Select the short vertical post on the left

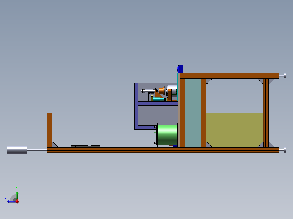tap(49, 127)
